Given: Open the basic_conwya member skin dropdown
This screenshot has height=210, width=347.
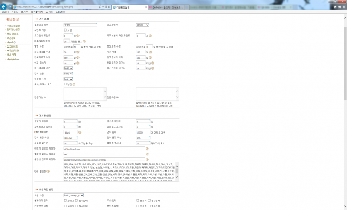Looking at the screenshot, I should point(74,195).
